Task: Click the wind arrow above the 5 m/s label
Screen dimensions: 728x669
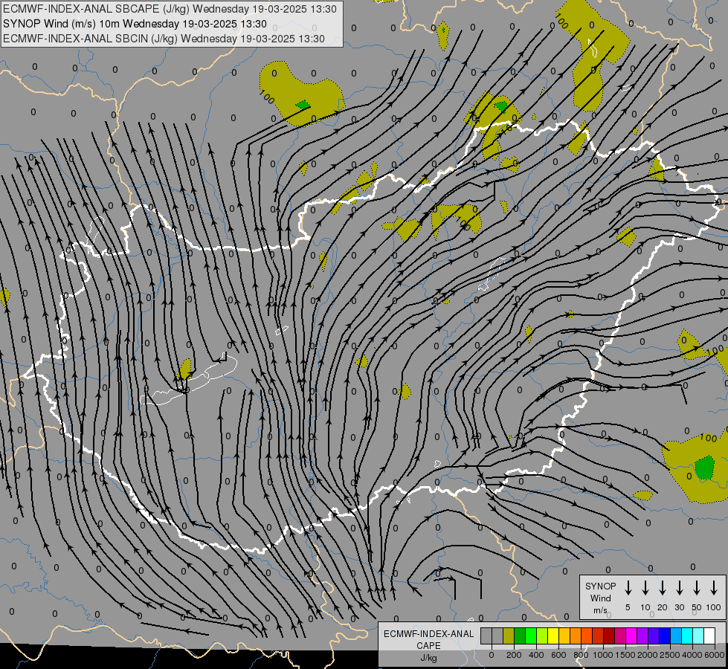Action: click(628, 588)
